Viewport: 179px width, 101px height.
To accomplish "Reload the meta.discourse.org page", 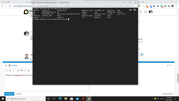I will point(10,6).
